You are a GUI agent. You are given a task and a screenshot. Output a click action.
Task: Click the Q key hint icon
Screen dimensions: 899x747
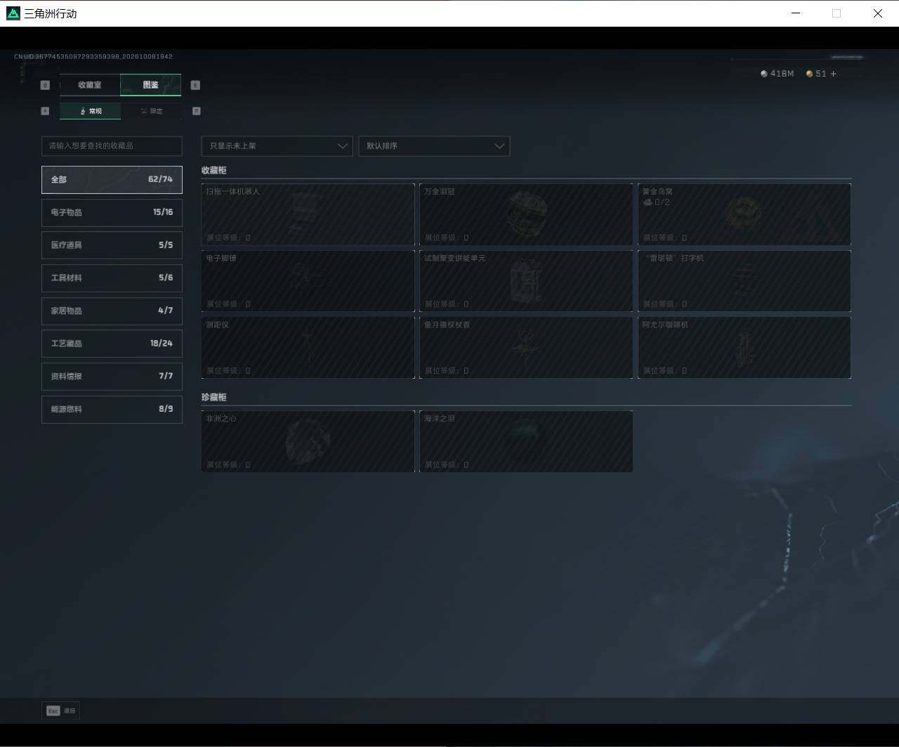point(45,85)
